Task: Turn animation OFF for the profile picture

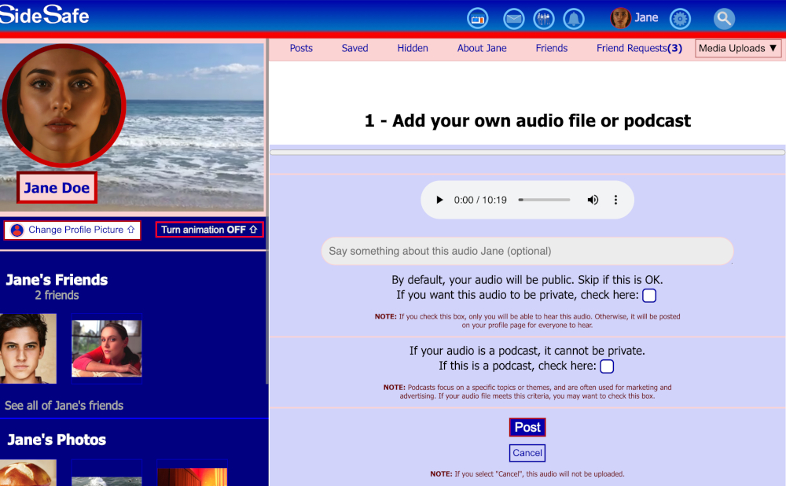Action: [x=209, y=229]
